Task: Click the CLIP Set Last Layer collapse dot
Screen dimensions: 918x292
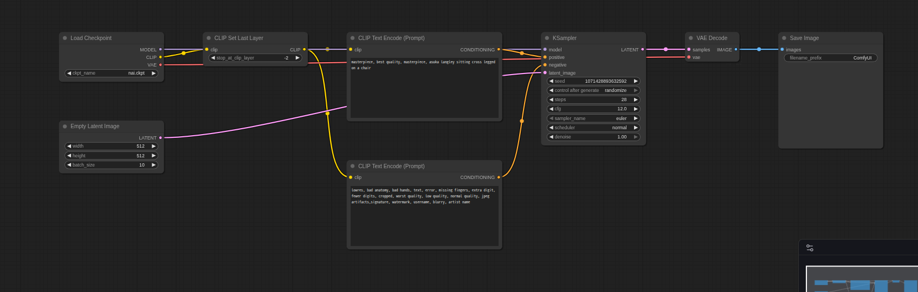Action: (x=209, y=38)
